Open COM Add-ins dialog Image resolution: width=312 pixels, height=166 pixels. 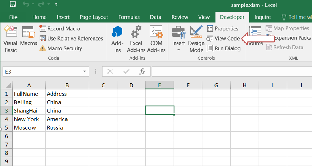[x=156, y=39]
